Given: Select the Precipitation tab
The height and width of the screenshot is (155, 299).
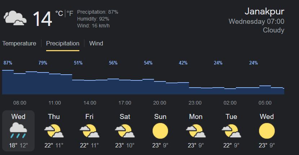Looking at the screenshot, I should pos(63,43).
